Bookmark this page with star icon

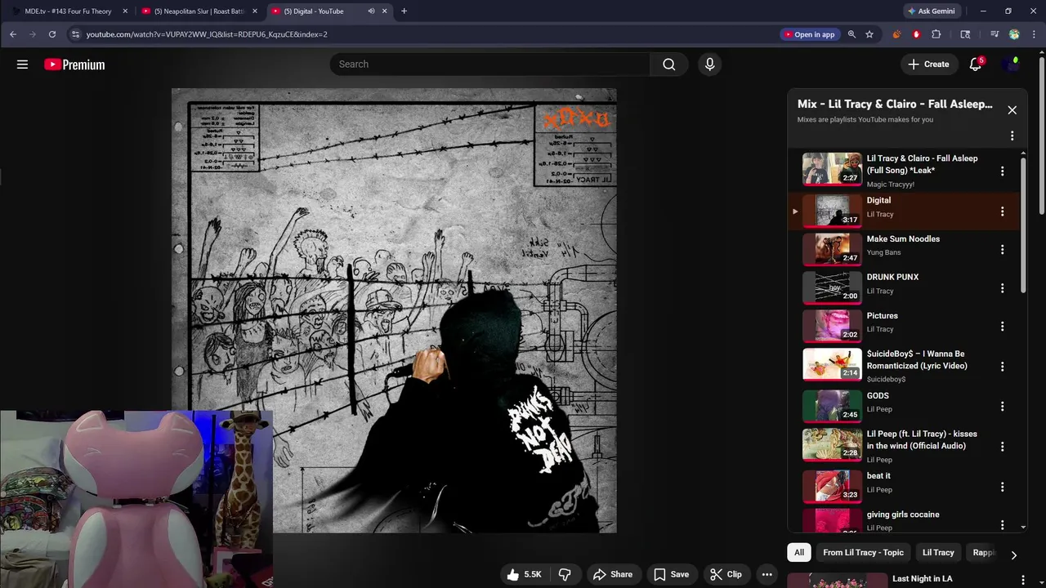coord(869,34)
